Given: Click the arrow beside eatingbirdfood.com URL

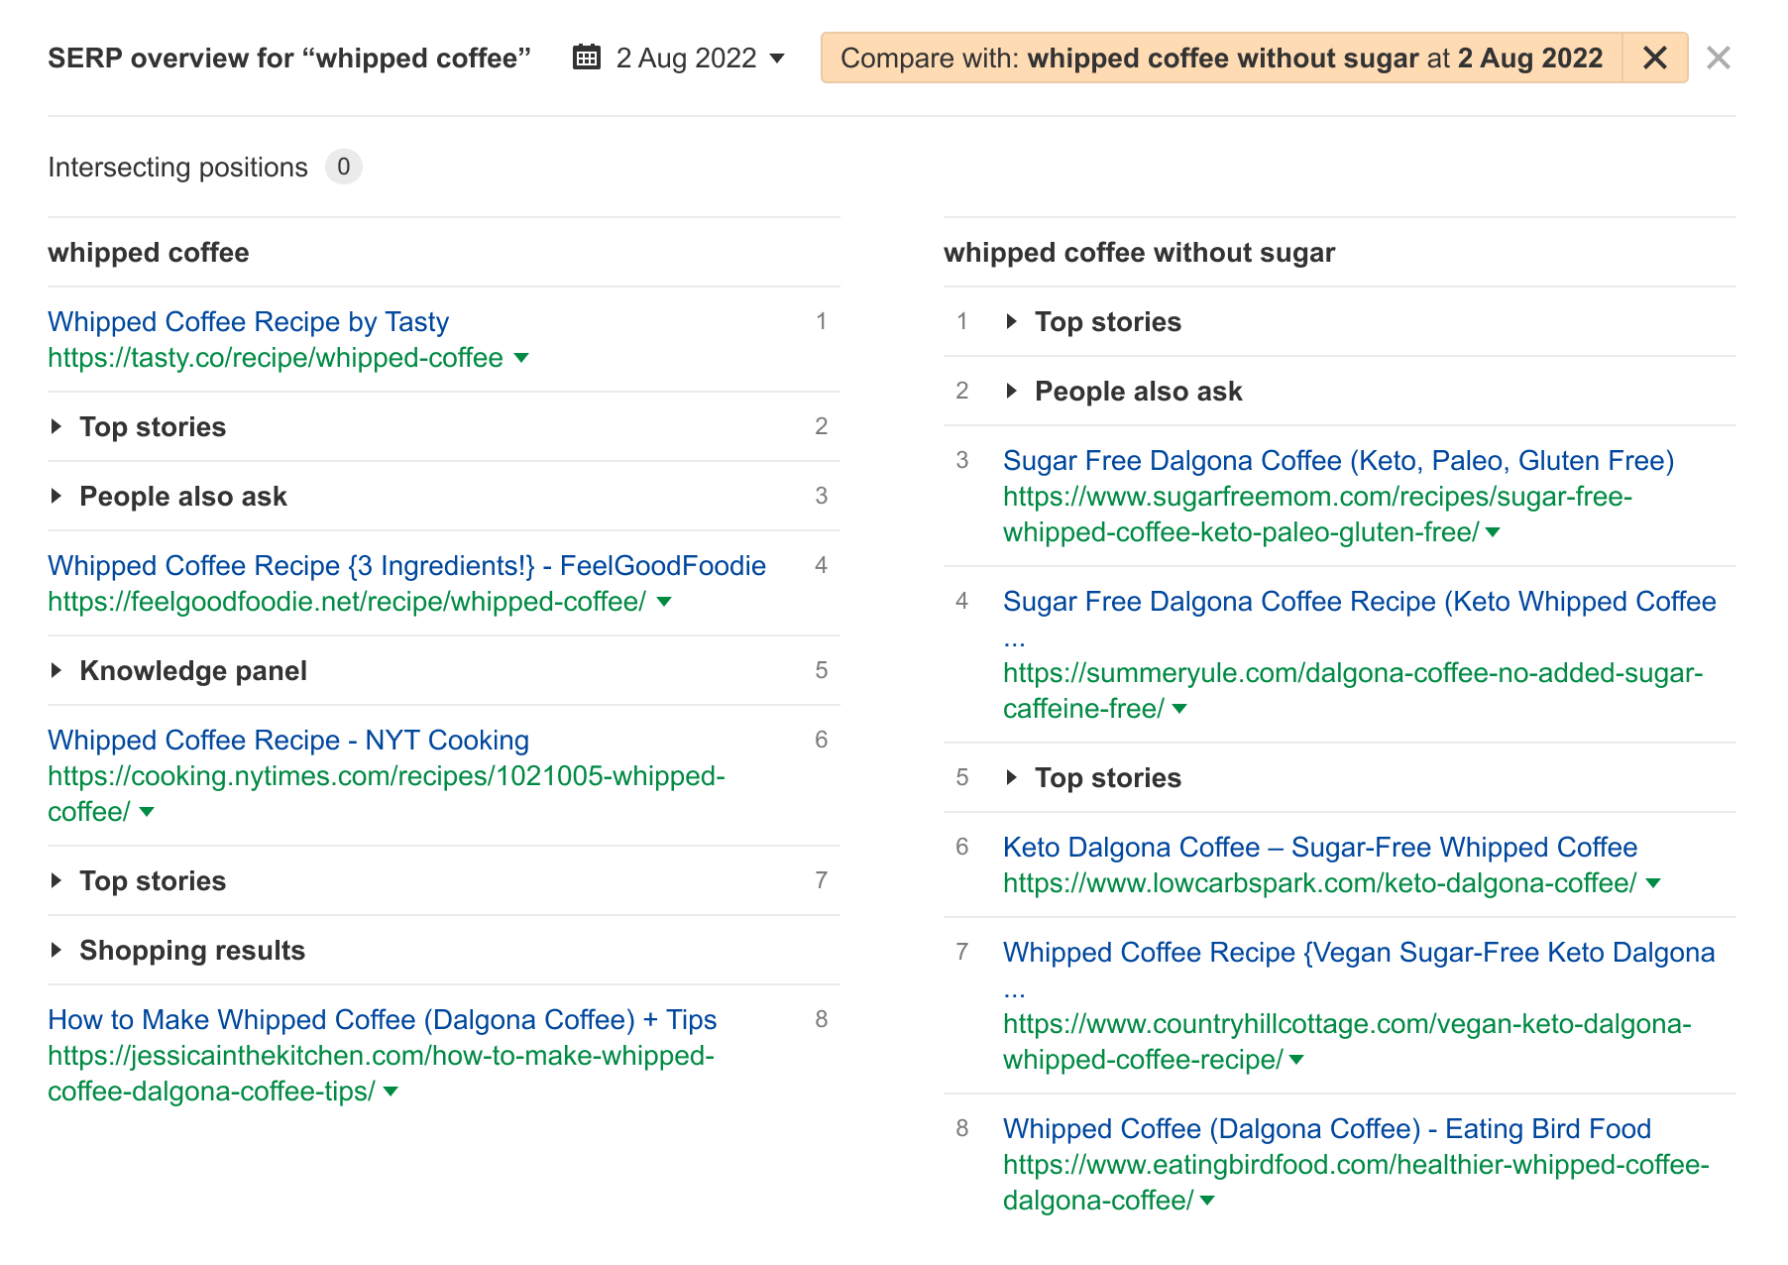Looking at the screenshot, I should coord(1206,1199).
